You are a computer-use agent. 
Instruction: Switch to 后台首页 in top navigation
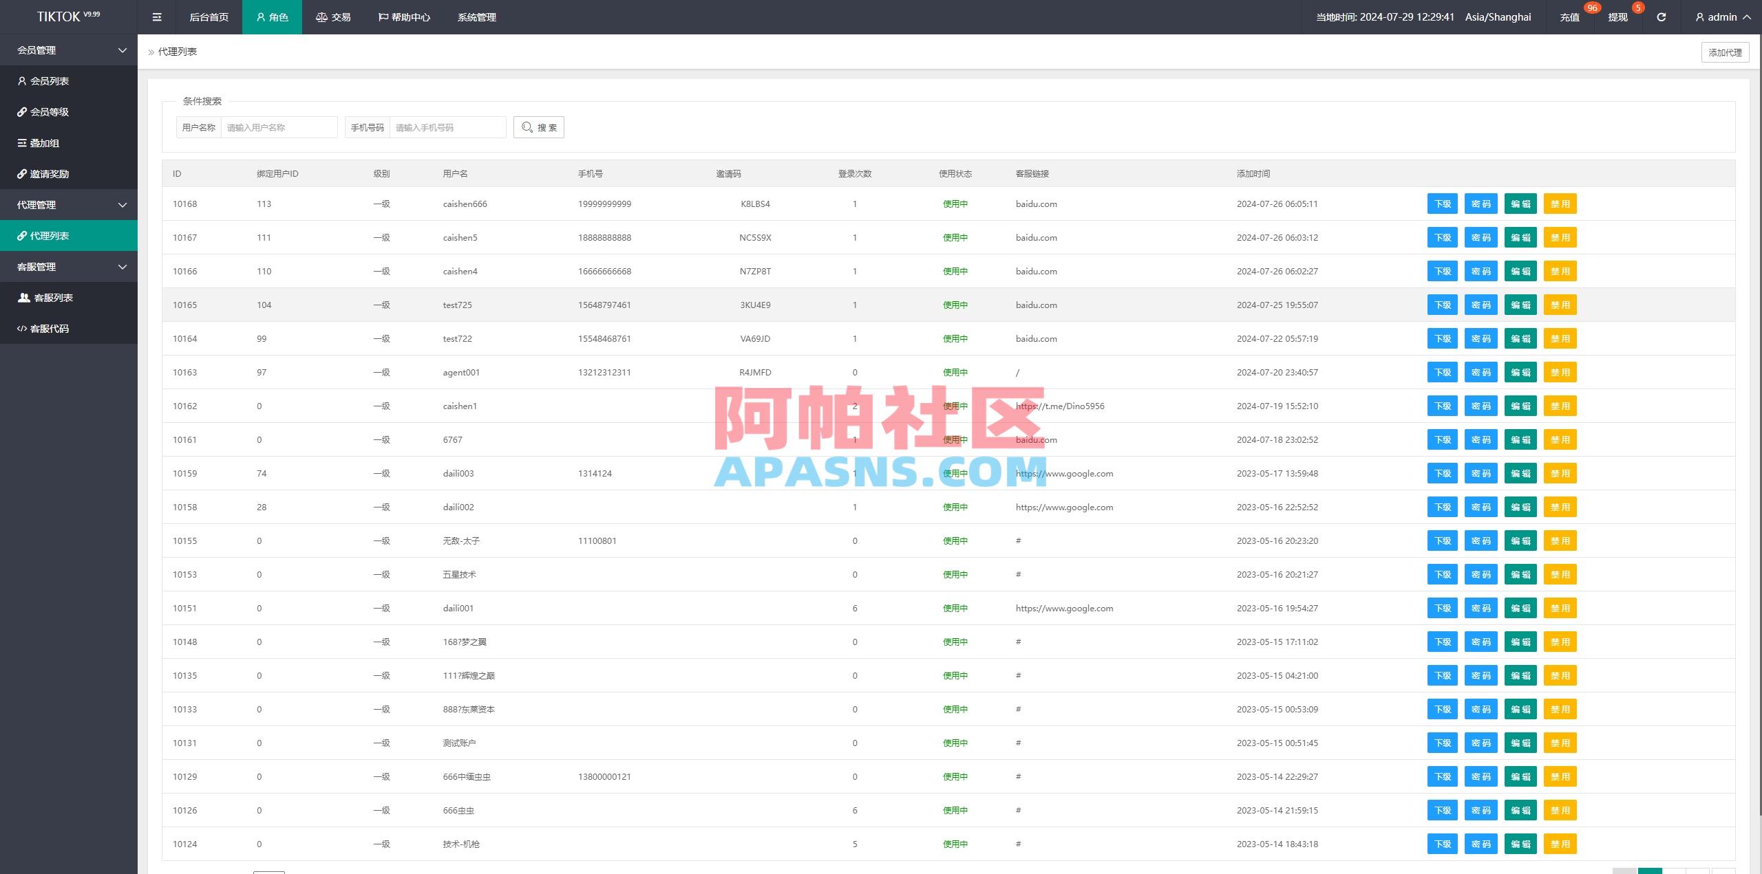click(x=209, y=17)
